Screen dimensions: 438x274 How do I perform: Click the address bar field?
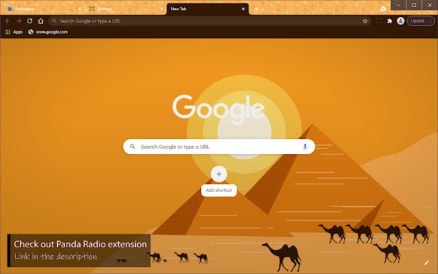tap(209, 21)
